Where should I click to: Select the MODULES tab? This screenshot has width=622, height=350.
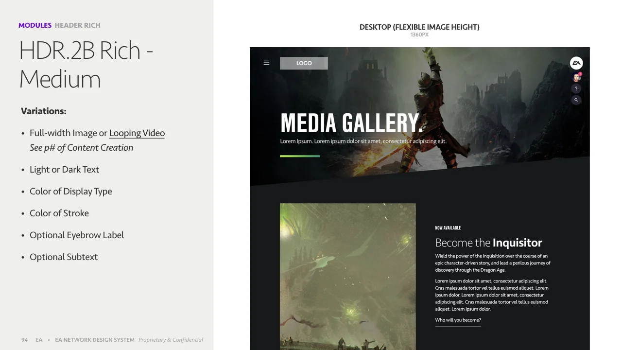tap(35, 25)
